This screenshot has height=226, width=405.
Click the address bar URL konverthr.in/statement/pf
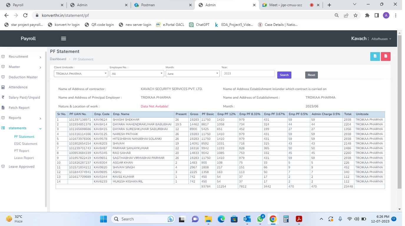[65, 16]
